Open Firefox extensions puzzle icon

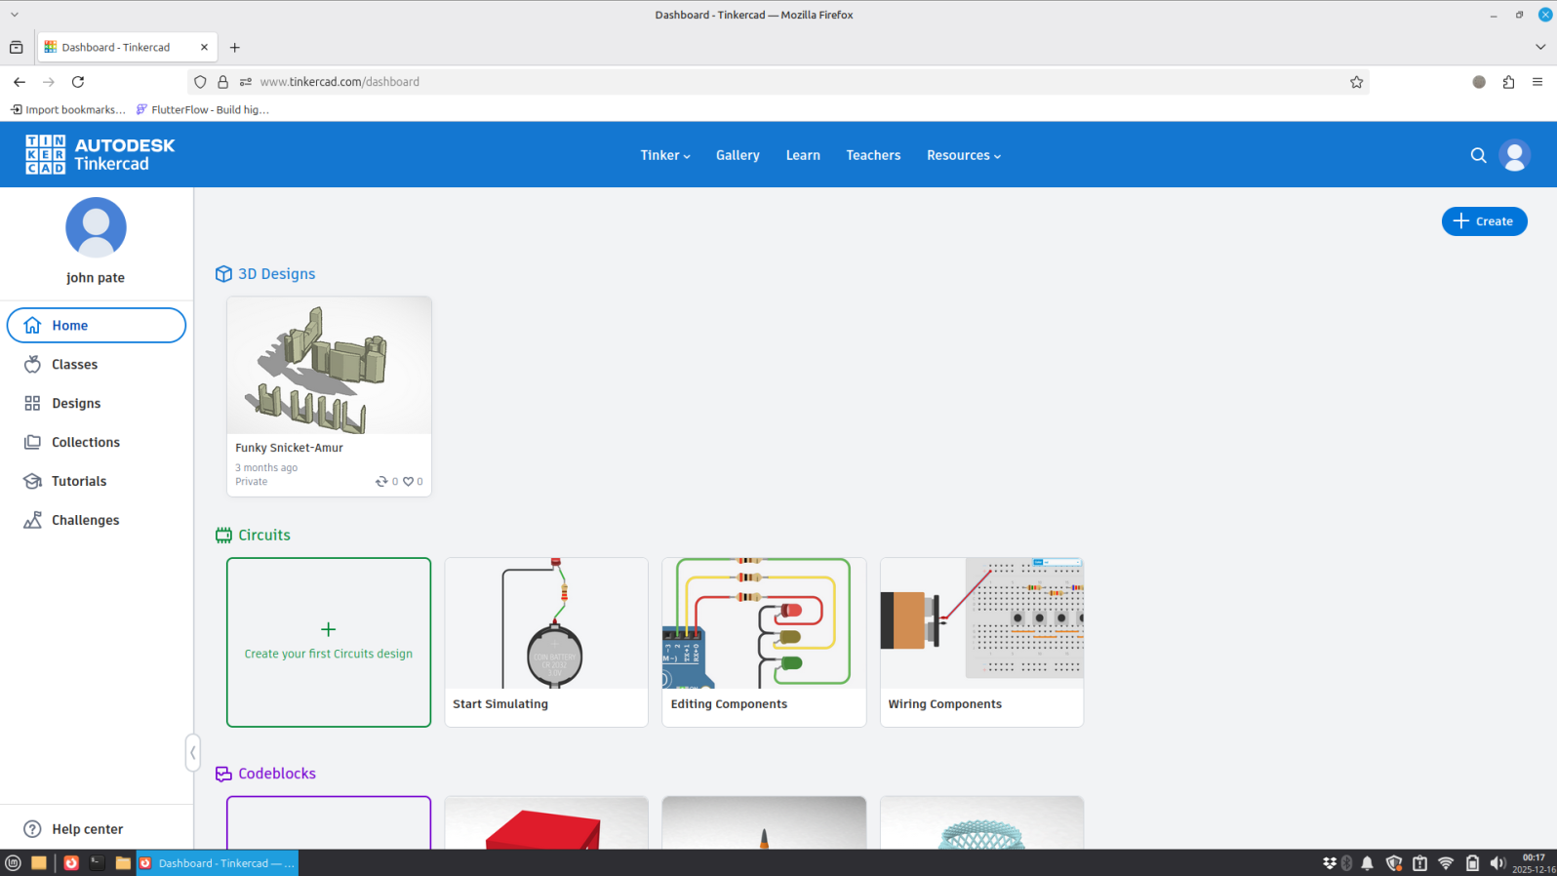[x=1508, y=82]
